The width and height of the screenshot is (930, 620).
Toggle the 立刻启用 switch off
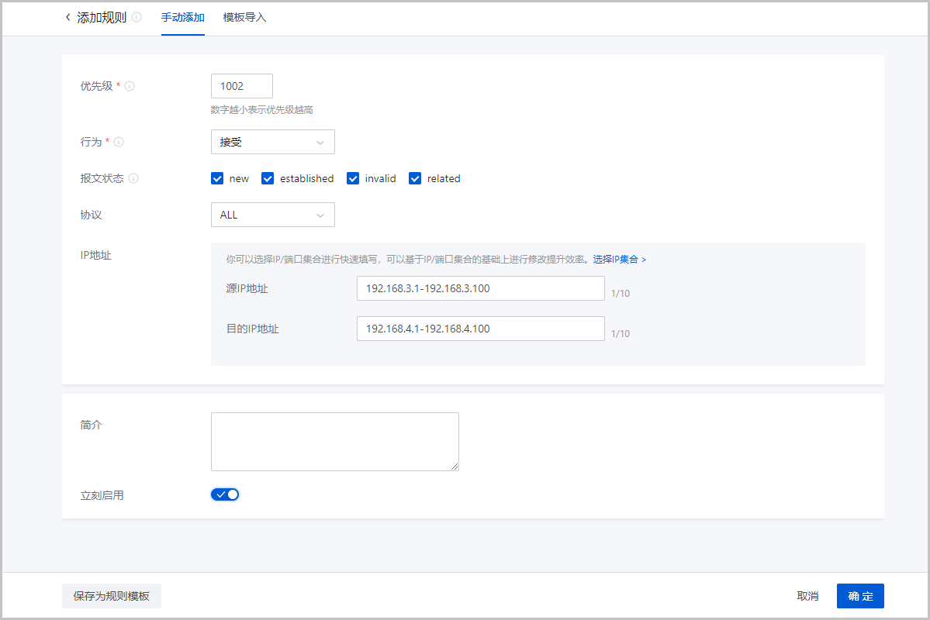point(225,494)
